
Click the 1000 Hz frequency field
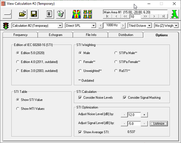coord(112,25)
